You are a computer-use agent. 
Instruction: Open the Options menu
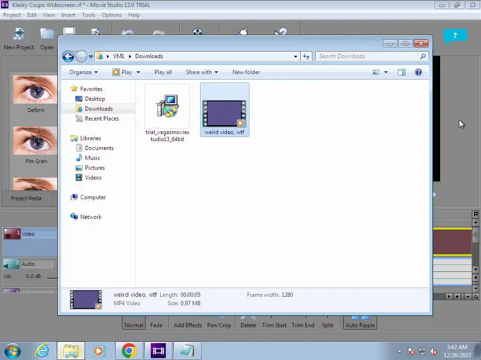click(x=112, y=15)
